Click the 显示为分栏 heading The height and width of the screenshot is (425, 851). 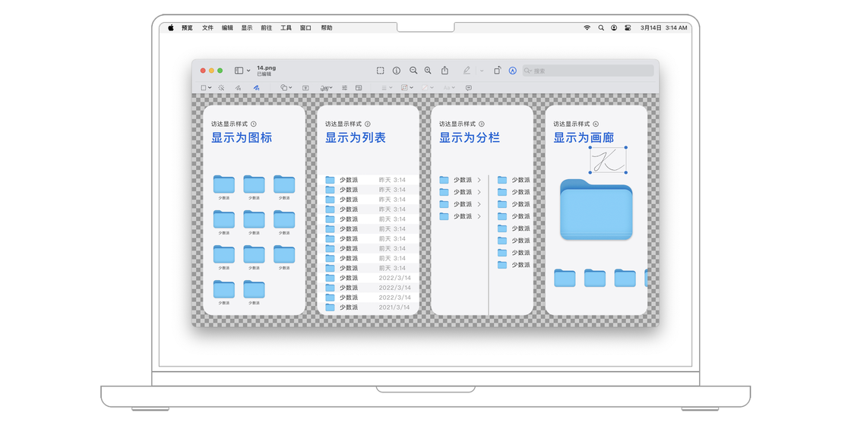pyautogui.click(x=470, y=137)
